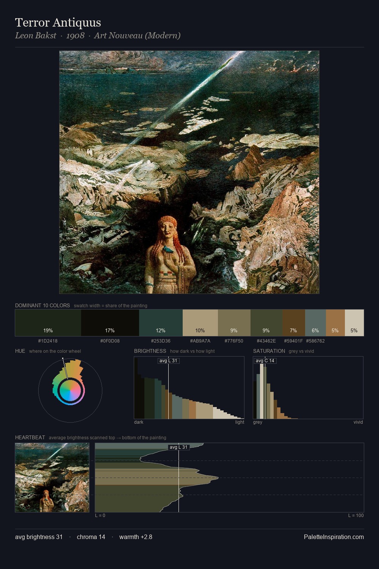Select the 7% dark brown swatch
This screenshot has width=379, height=569.
(293, 323)
